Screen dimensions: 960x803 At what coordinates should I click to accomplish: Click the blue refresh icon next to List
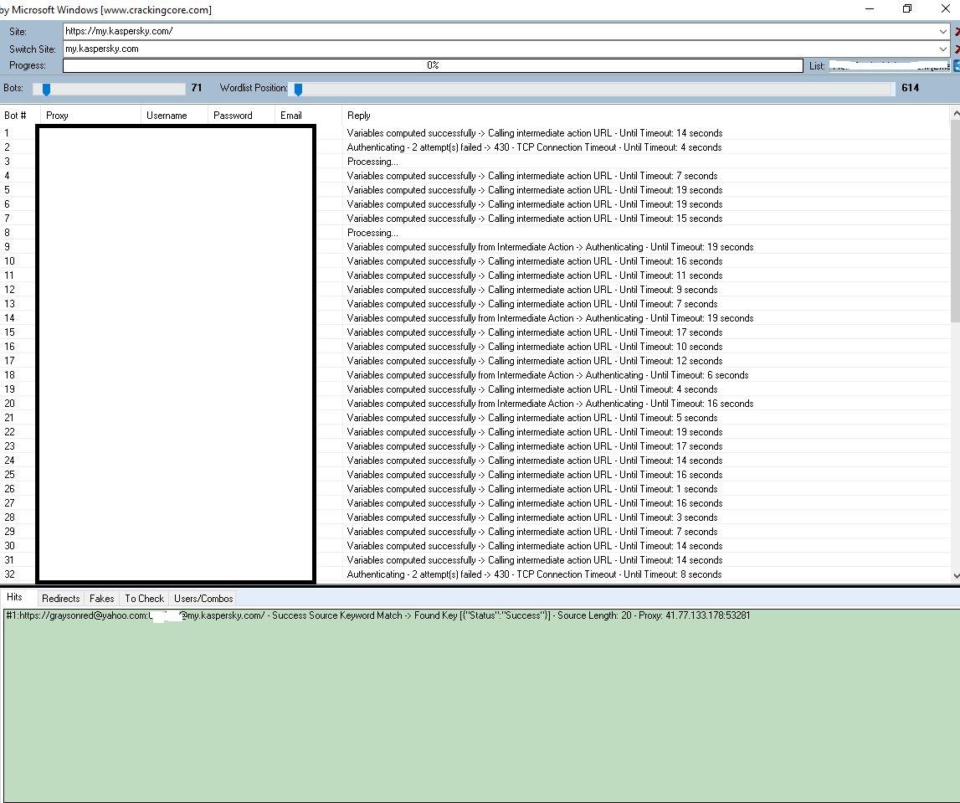point(957,65)
